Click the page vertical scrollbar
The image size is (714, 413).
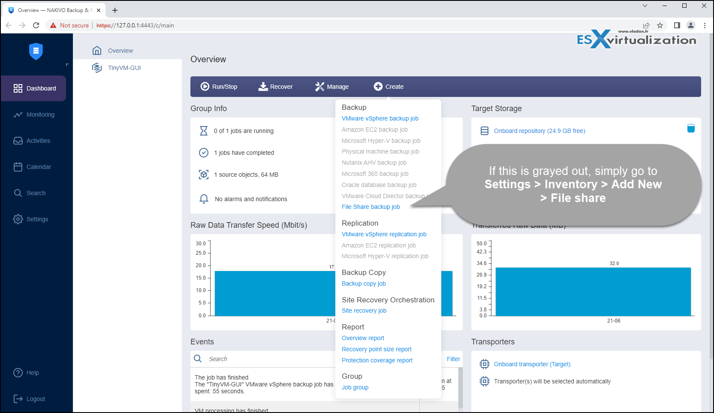point(711,197)
